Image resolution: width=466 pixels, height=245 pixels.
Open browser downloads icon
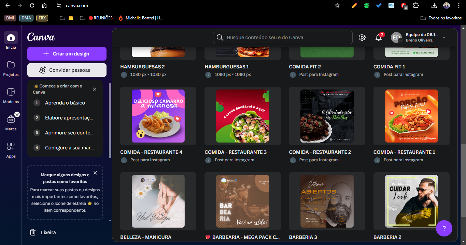434,5
